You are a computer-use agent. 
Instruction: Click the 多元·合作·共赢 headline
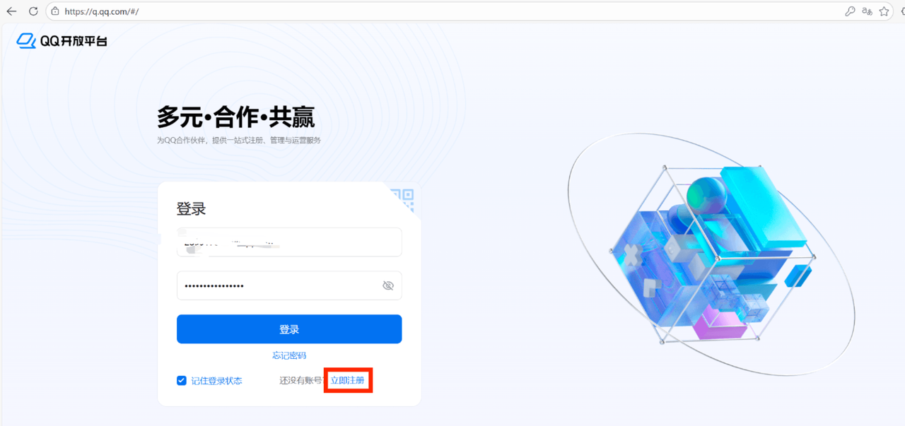tap(235, 117)
